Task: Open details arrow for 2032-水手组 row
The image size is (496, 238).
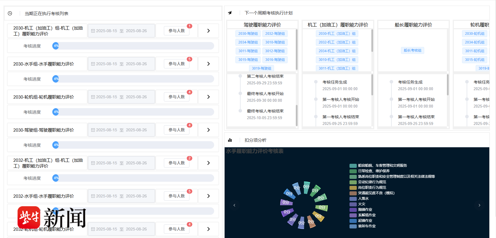Action: (208, 196)
